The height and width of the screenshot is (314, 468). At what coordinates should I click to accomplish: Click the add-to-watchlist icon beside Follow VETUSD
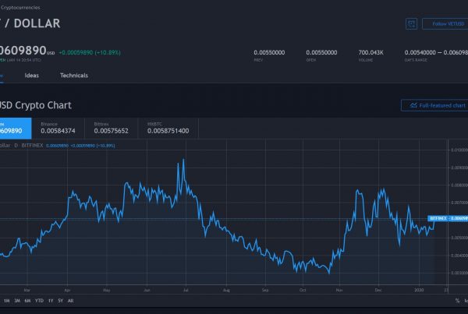pos(411,24)
